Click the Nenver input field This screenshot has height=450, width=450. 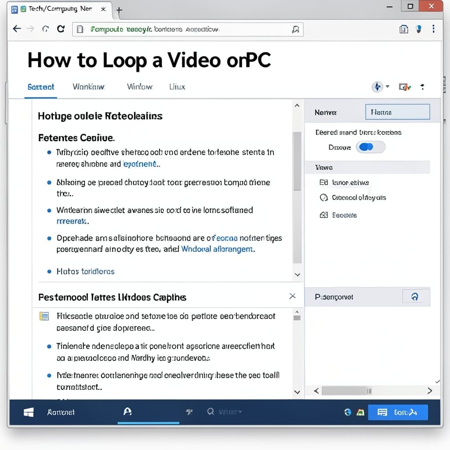pyautogui.click(x=397, y=112)
